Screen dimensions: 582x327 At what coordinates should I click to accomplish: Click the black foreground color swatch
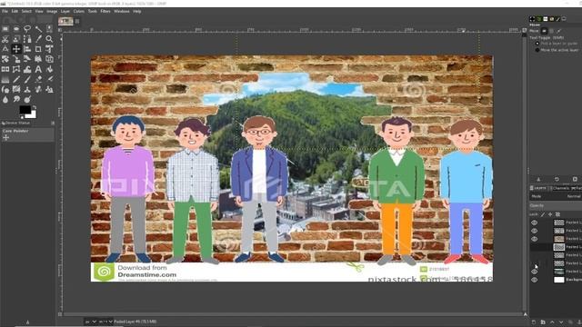pyautogui.click(x=25, y=110)
